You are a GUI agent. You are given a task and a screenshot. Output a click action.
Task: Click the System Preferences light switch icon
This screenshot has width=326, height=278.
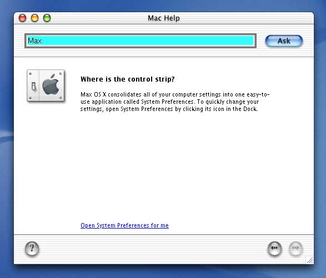point(46,85)
